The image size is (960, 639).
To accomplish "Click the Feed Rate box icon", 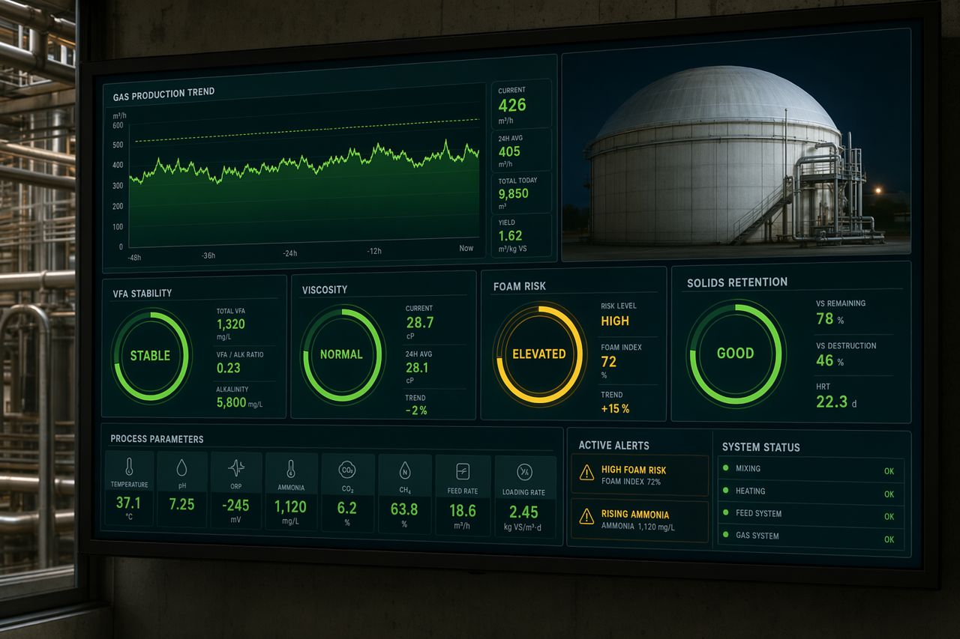I will pyautogui.click(x=463, y=471).
